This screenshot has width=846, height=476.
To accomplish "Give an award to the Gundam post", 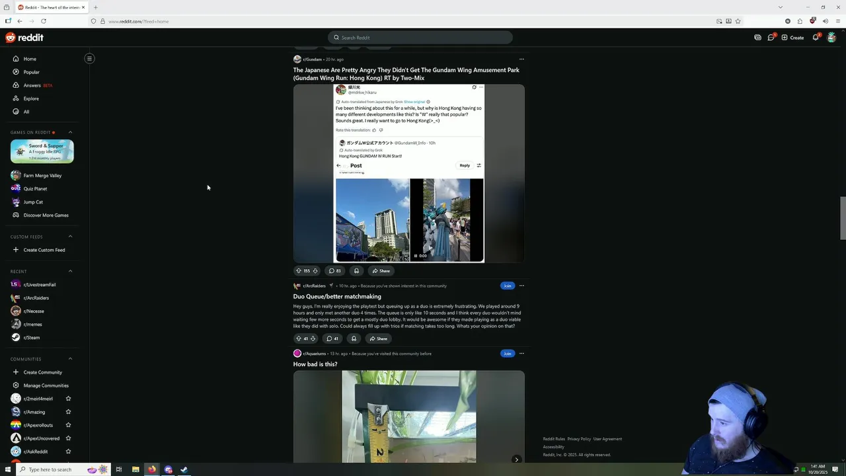I will [x=356, y=270].
